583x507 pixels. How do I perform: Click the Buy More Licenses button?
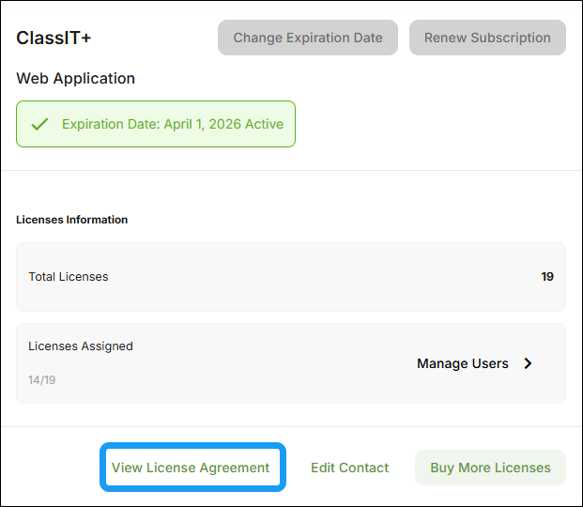click(490, 468)
